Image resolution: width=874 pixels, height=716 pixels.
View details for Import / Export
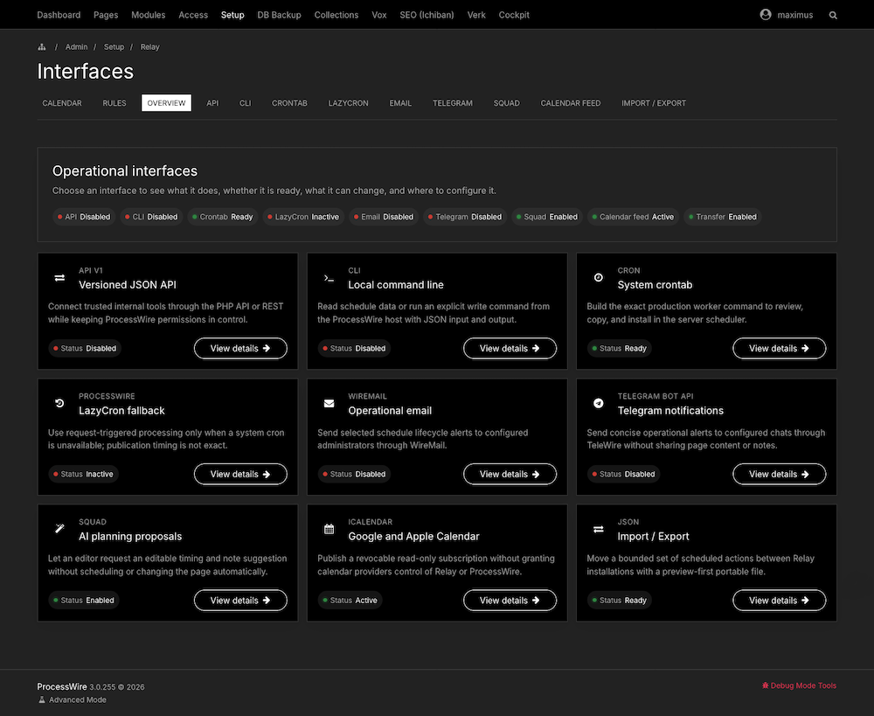click(x=779, y=600)
